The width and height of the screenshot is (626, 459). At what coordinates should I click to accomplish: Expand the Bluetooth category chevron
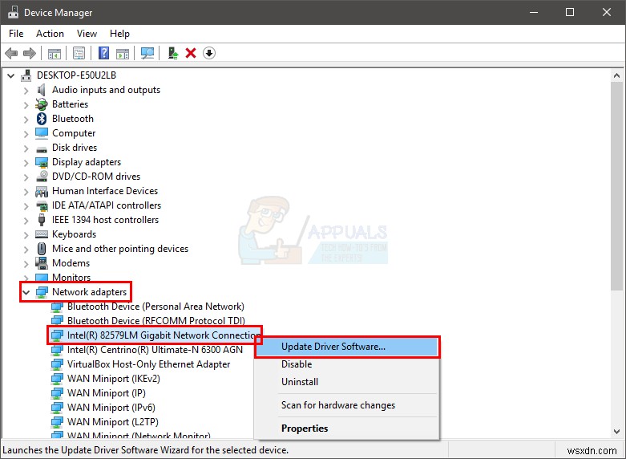26,119
